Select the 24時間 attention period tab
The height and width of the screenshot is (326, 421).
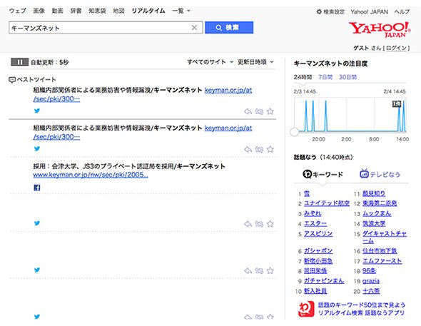(x=303, y=77)
